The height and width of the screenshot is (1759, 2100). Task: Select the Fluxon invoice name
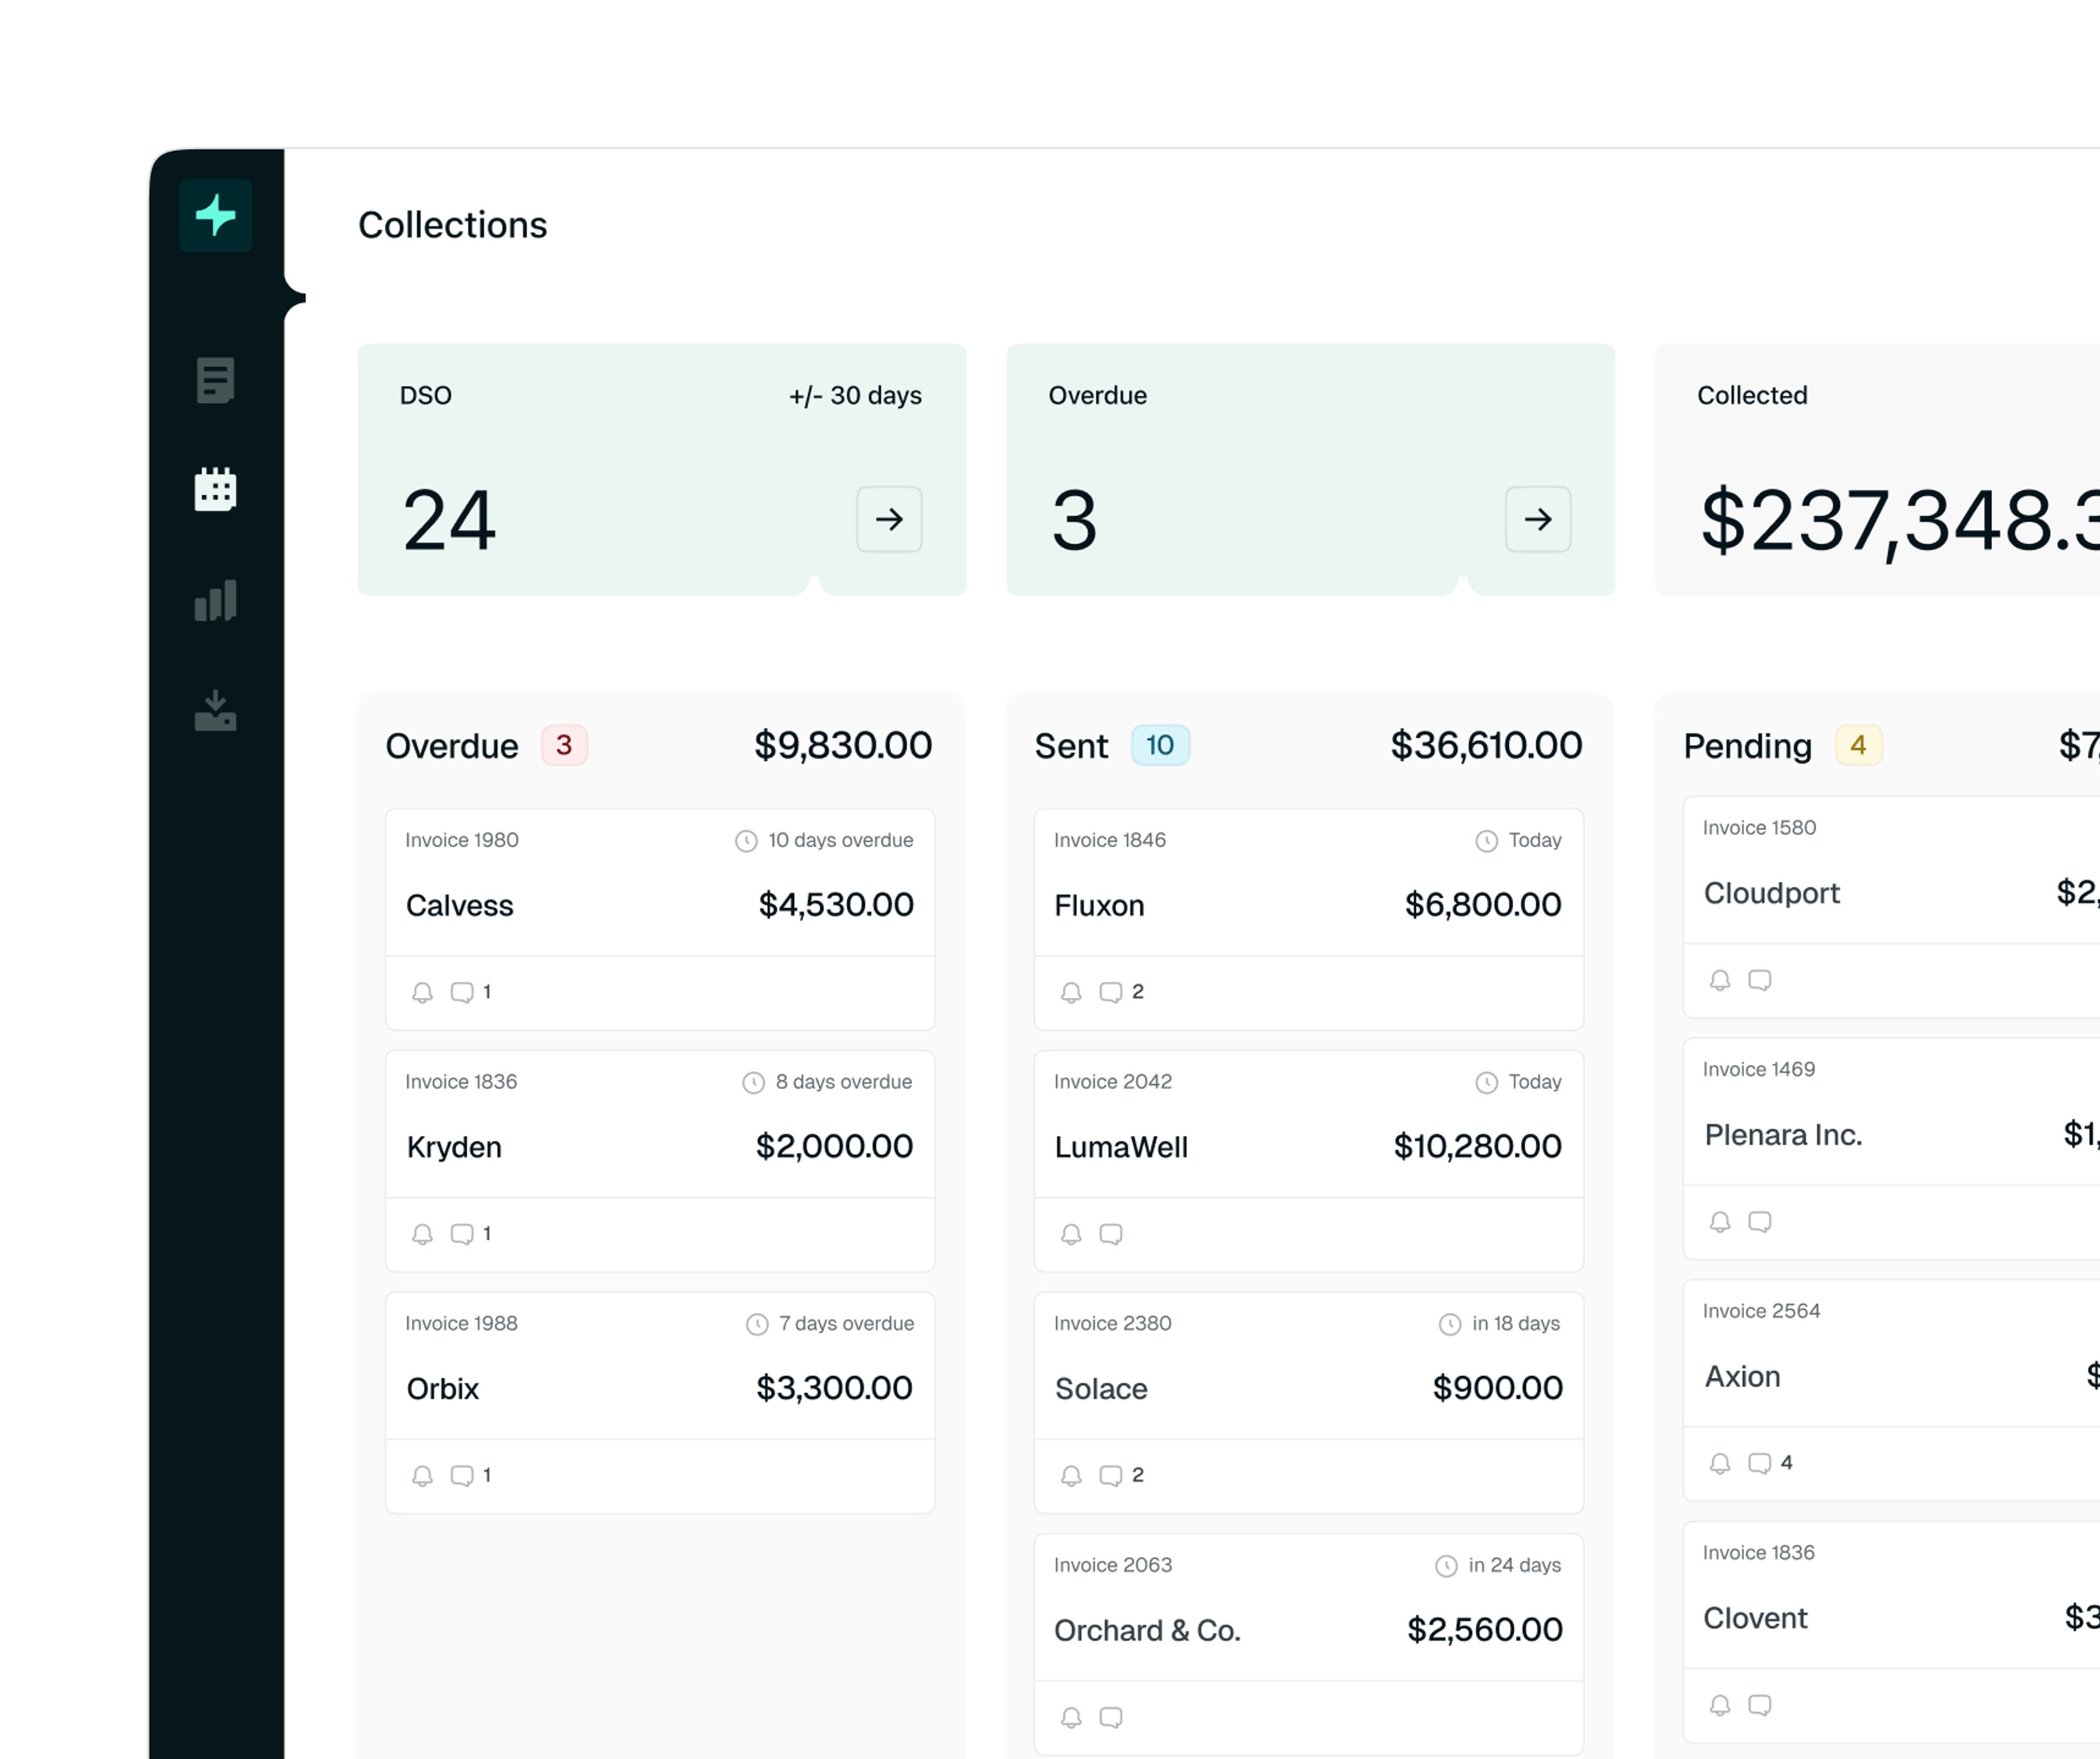1099,906
